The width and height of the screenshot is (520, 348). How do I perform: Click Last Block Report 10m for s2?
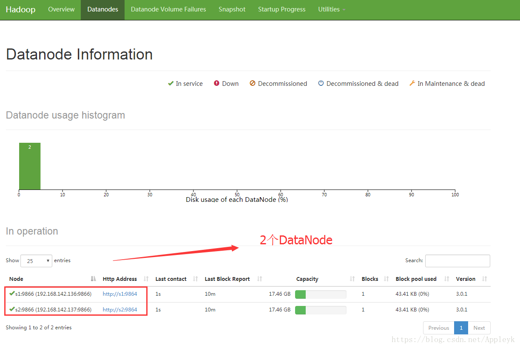(x=210, y=310)
